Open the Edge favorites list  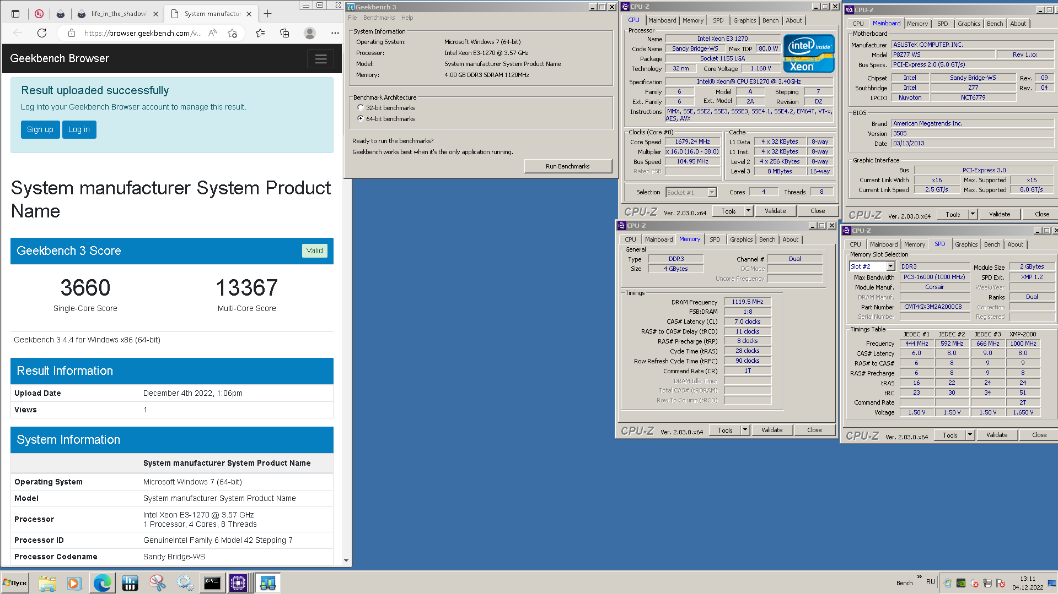[x=260, y=33]
